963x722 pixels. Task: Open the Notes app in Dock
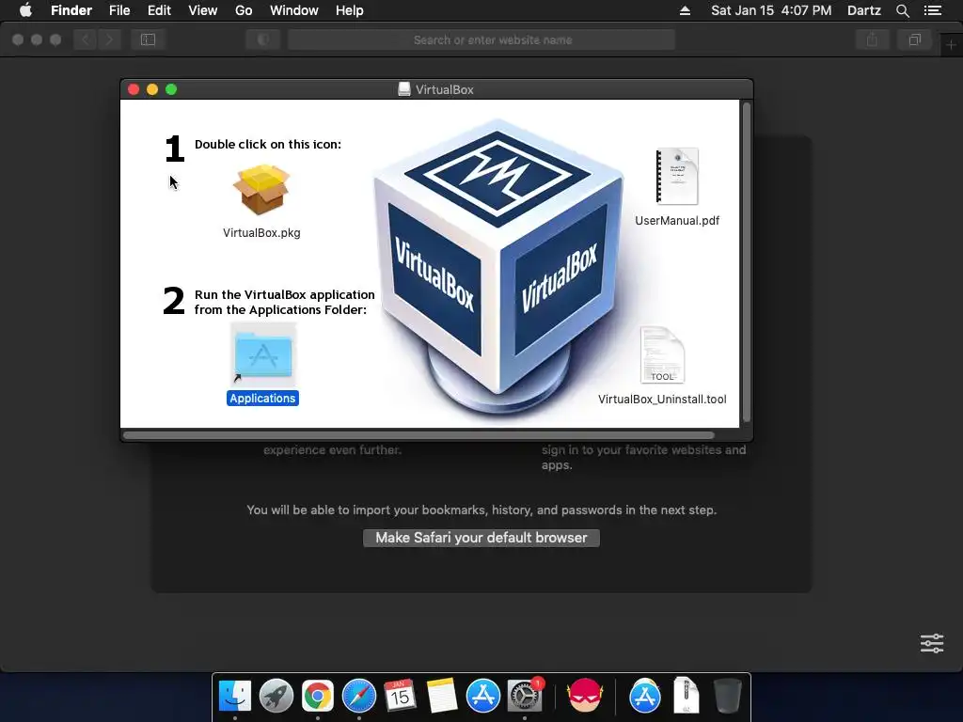442,696
